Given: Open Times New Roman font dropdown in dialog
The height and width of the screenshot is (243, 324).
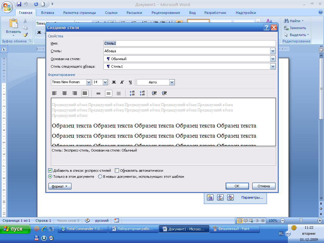Looking at the screenshot, I should click(x=89, y=82).
